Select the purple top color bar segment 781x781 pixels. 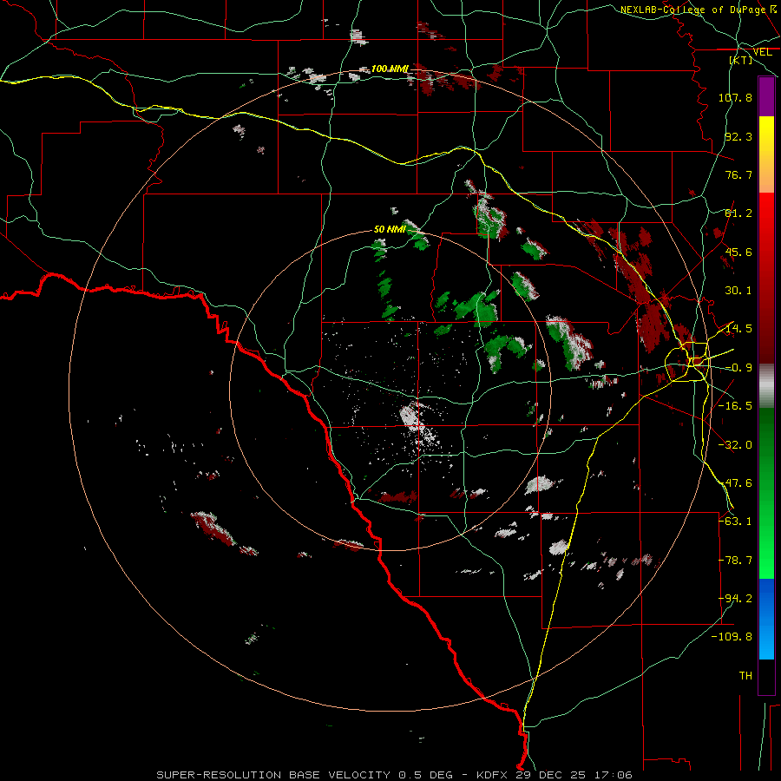point(766,96)
